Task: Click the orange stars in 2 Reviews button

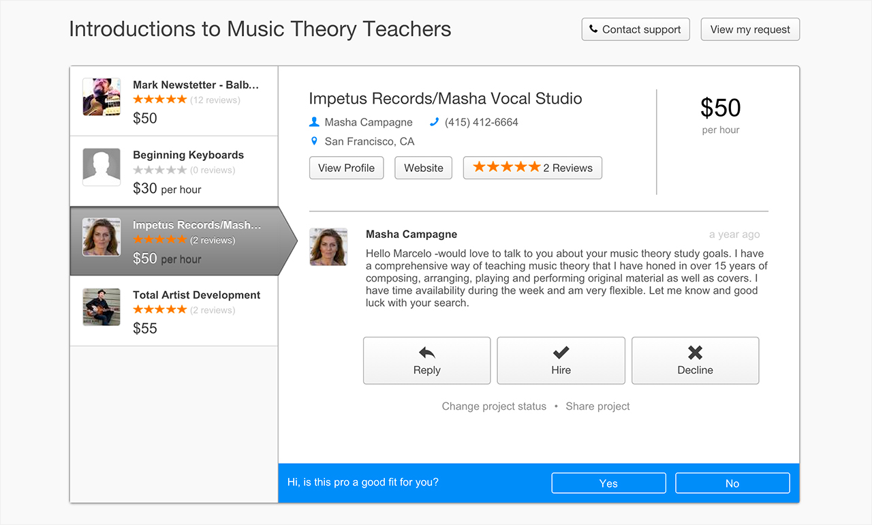Action: (x=506, y=167)
